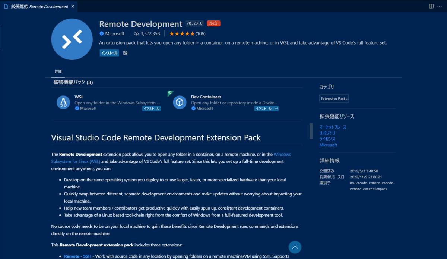Image resolution: width=447 pixels, height=259 pixels.
Task: Click the Microsoft publisher under WSL
Action: click(x=88, y=109)
